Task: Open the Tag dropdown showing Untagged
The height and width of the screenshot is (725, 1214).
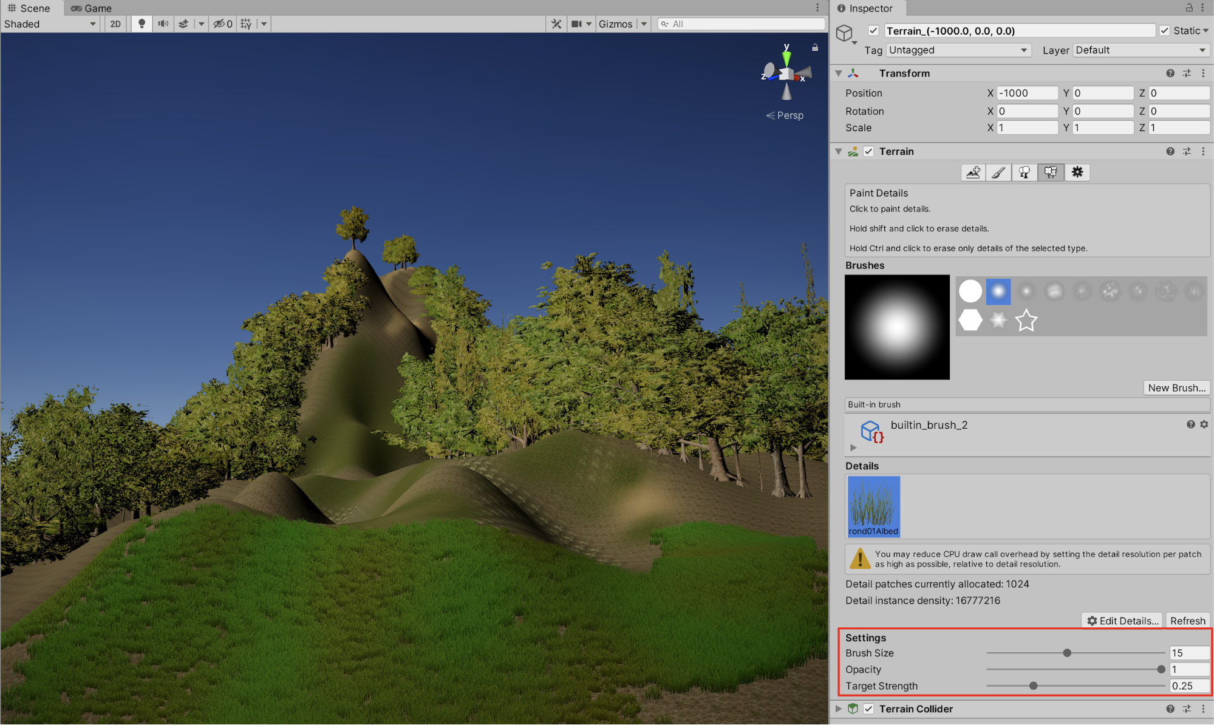Action: pyautogui.click(x=958, y=50)
